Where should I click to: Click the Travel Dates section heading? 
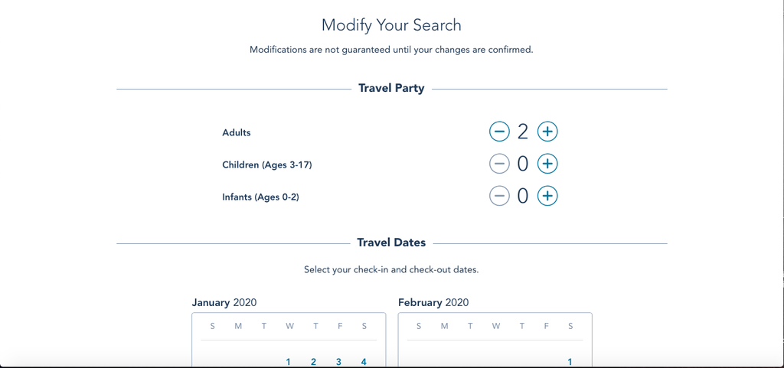(391, 243)
